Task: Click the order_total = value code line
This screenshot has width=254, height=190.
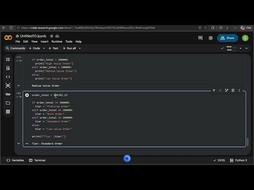Action: tap(50, 95)
